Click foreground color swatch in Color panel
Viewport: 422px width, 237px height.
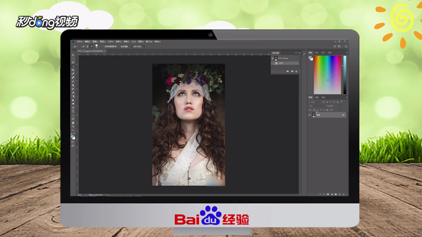click(310, 58)
